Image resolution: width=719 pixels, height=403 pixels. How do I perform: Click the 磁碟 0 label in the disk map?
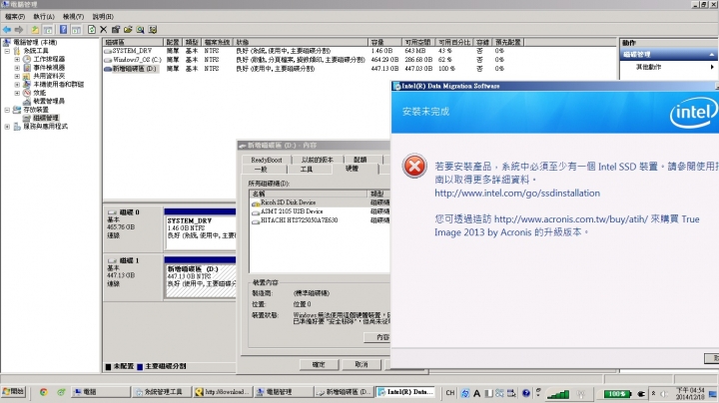(x=129, y=212)
